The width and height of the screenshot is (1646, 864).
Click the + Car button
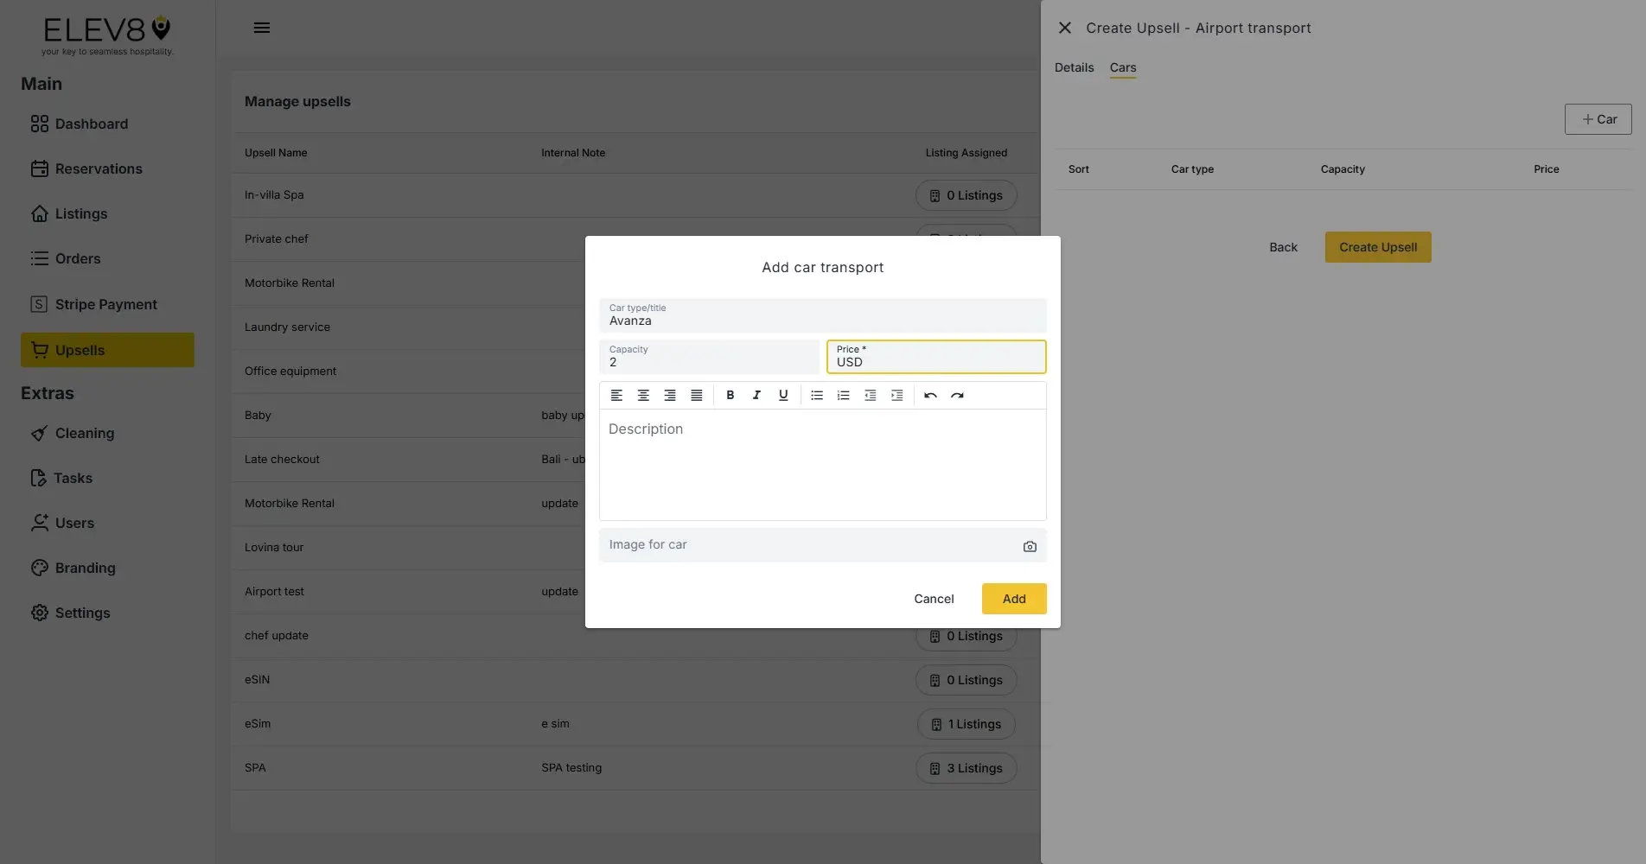coord(1598,118)
